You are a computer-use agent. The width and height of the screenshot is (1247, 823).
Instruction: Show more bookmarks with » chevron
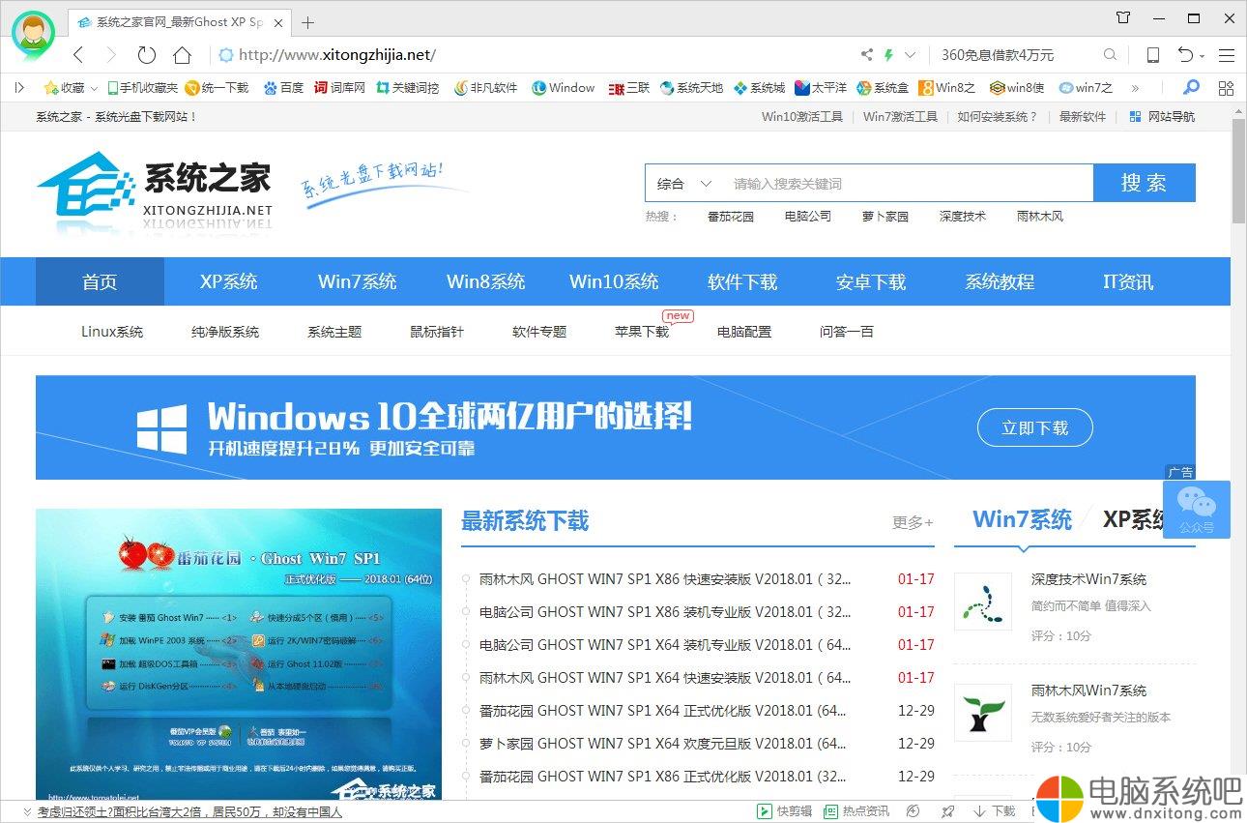point(1135,88)
